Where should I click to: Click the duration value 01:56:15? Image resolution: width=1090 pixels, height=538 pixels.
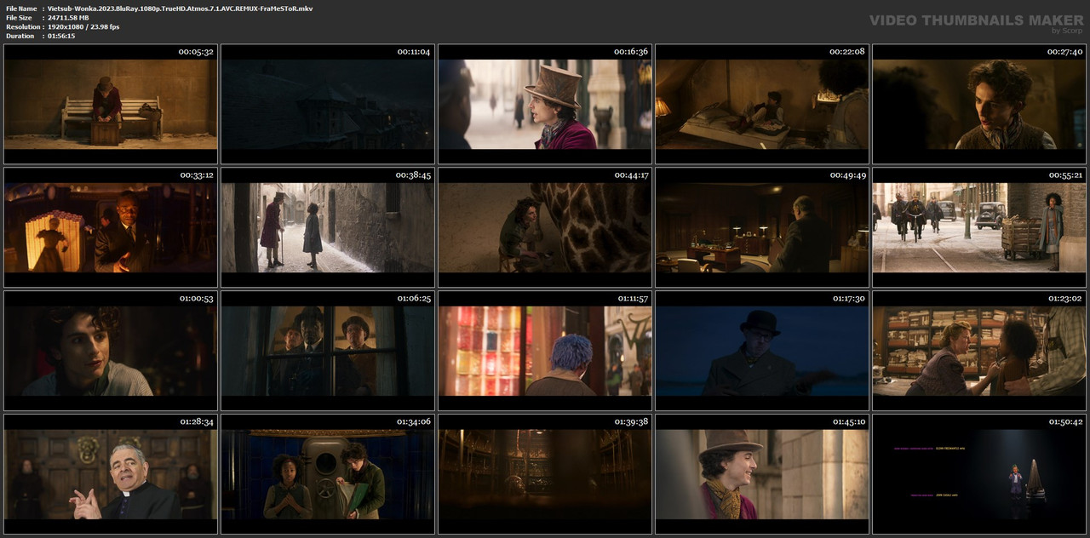click(x=61, y=36)
